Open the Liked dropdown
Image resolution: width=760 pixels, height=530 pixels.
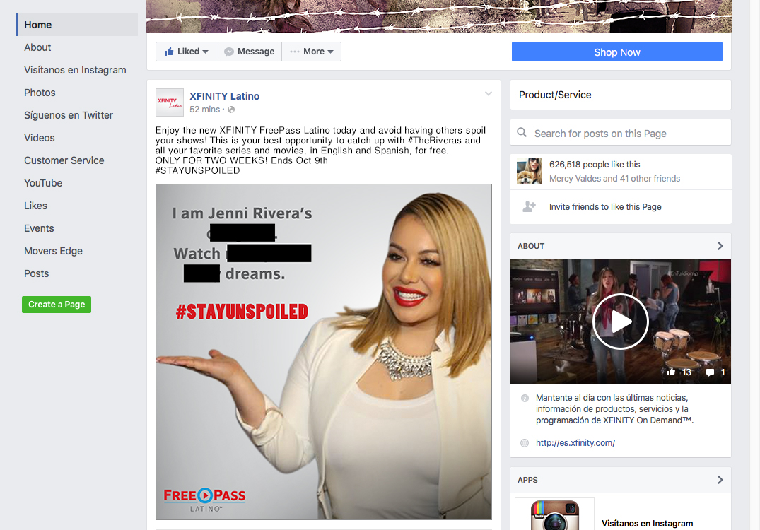pos(186,52)
